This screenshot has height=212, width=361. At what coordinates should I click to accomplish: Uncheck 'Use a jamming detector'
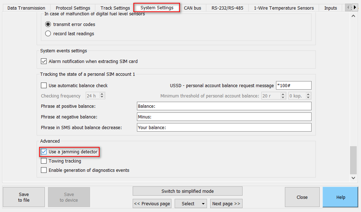click(44, 152)
